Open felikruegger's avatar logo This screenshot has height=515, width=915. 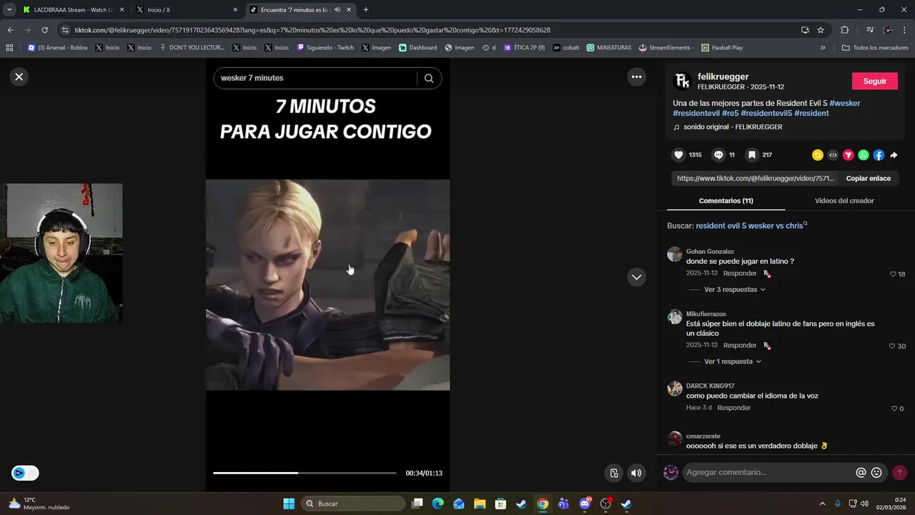click(683, 81)
